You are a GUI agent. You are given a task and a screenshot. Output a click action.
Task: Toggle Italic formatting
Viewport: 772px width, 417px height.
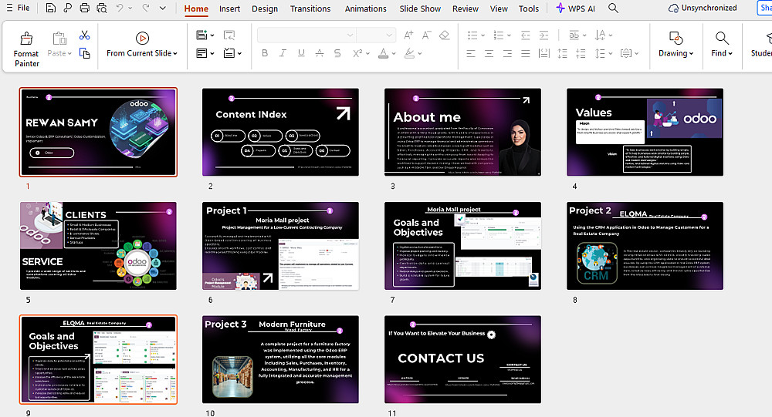283,53
